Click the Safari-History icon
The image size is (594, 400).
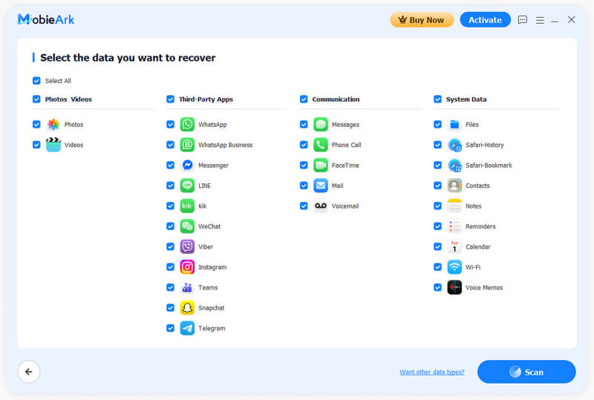(454, 145)
